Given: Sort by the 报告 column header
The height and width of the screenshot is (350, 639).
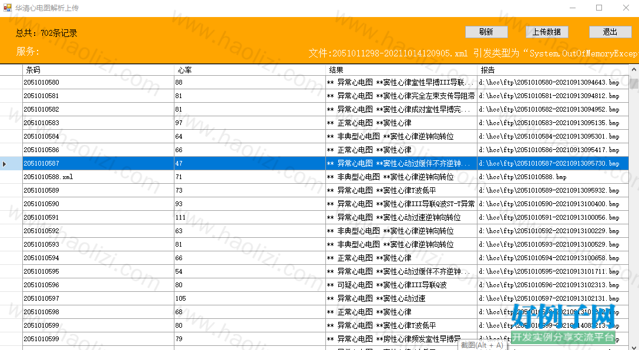Looking at the screenshot, I should pyautogui.click(x=553, y=70).
